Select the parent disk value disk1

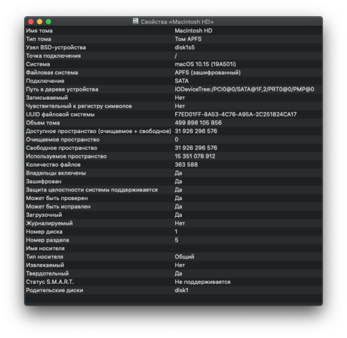pos(182,290)
